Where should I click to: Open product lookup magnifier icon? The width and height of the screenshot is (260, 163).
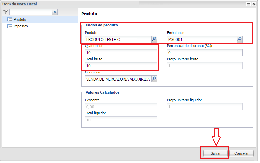point(154,39)
